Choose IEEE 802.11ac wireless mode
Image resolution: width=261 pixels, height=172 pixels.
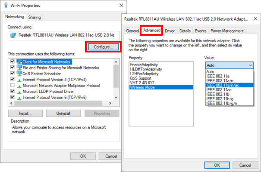coord(230,90)
